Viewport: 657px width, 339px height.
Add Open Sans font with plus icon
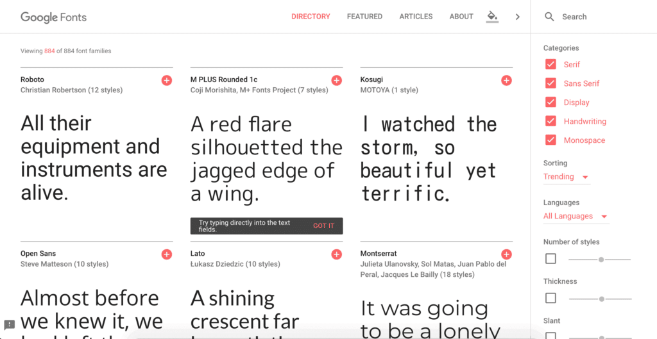tap(167, 254)
